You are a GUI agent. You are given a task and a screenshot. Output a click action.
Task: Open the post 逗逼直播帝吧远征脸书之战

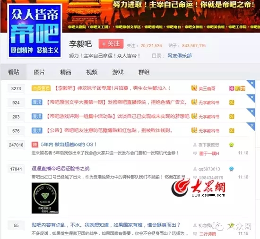[61, 169]
